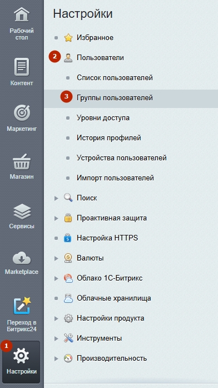Open the Контент document icon
The height and width of the screenshot is (388, 218).
[x=22, y=67]
